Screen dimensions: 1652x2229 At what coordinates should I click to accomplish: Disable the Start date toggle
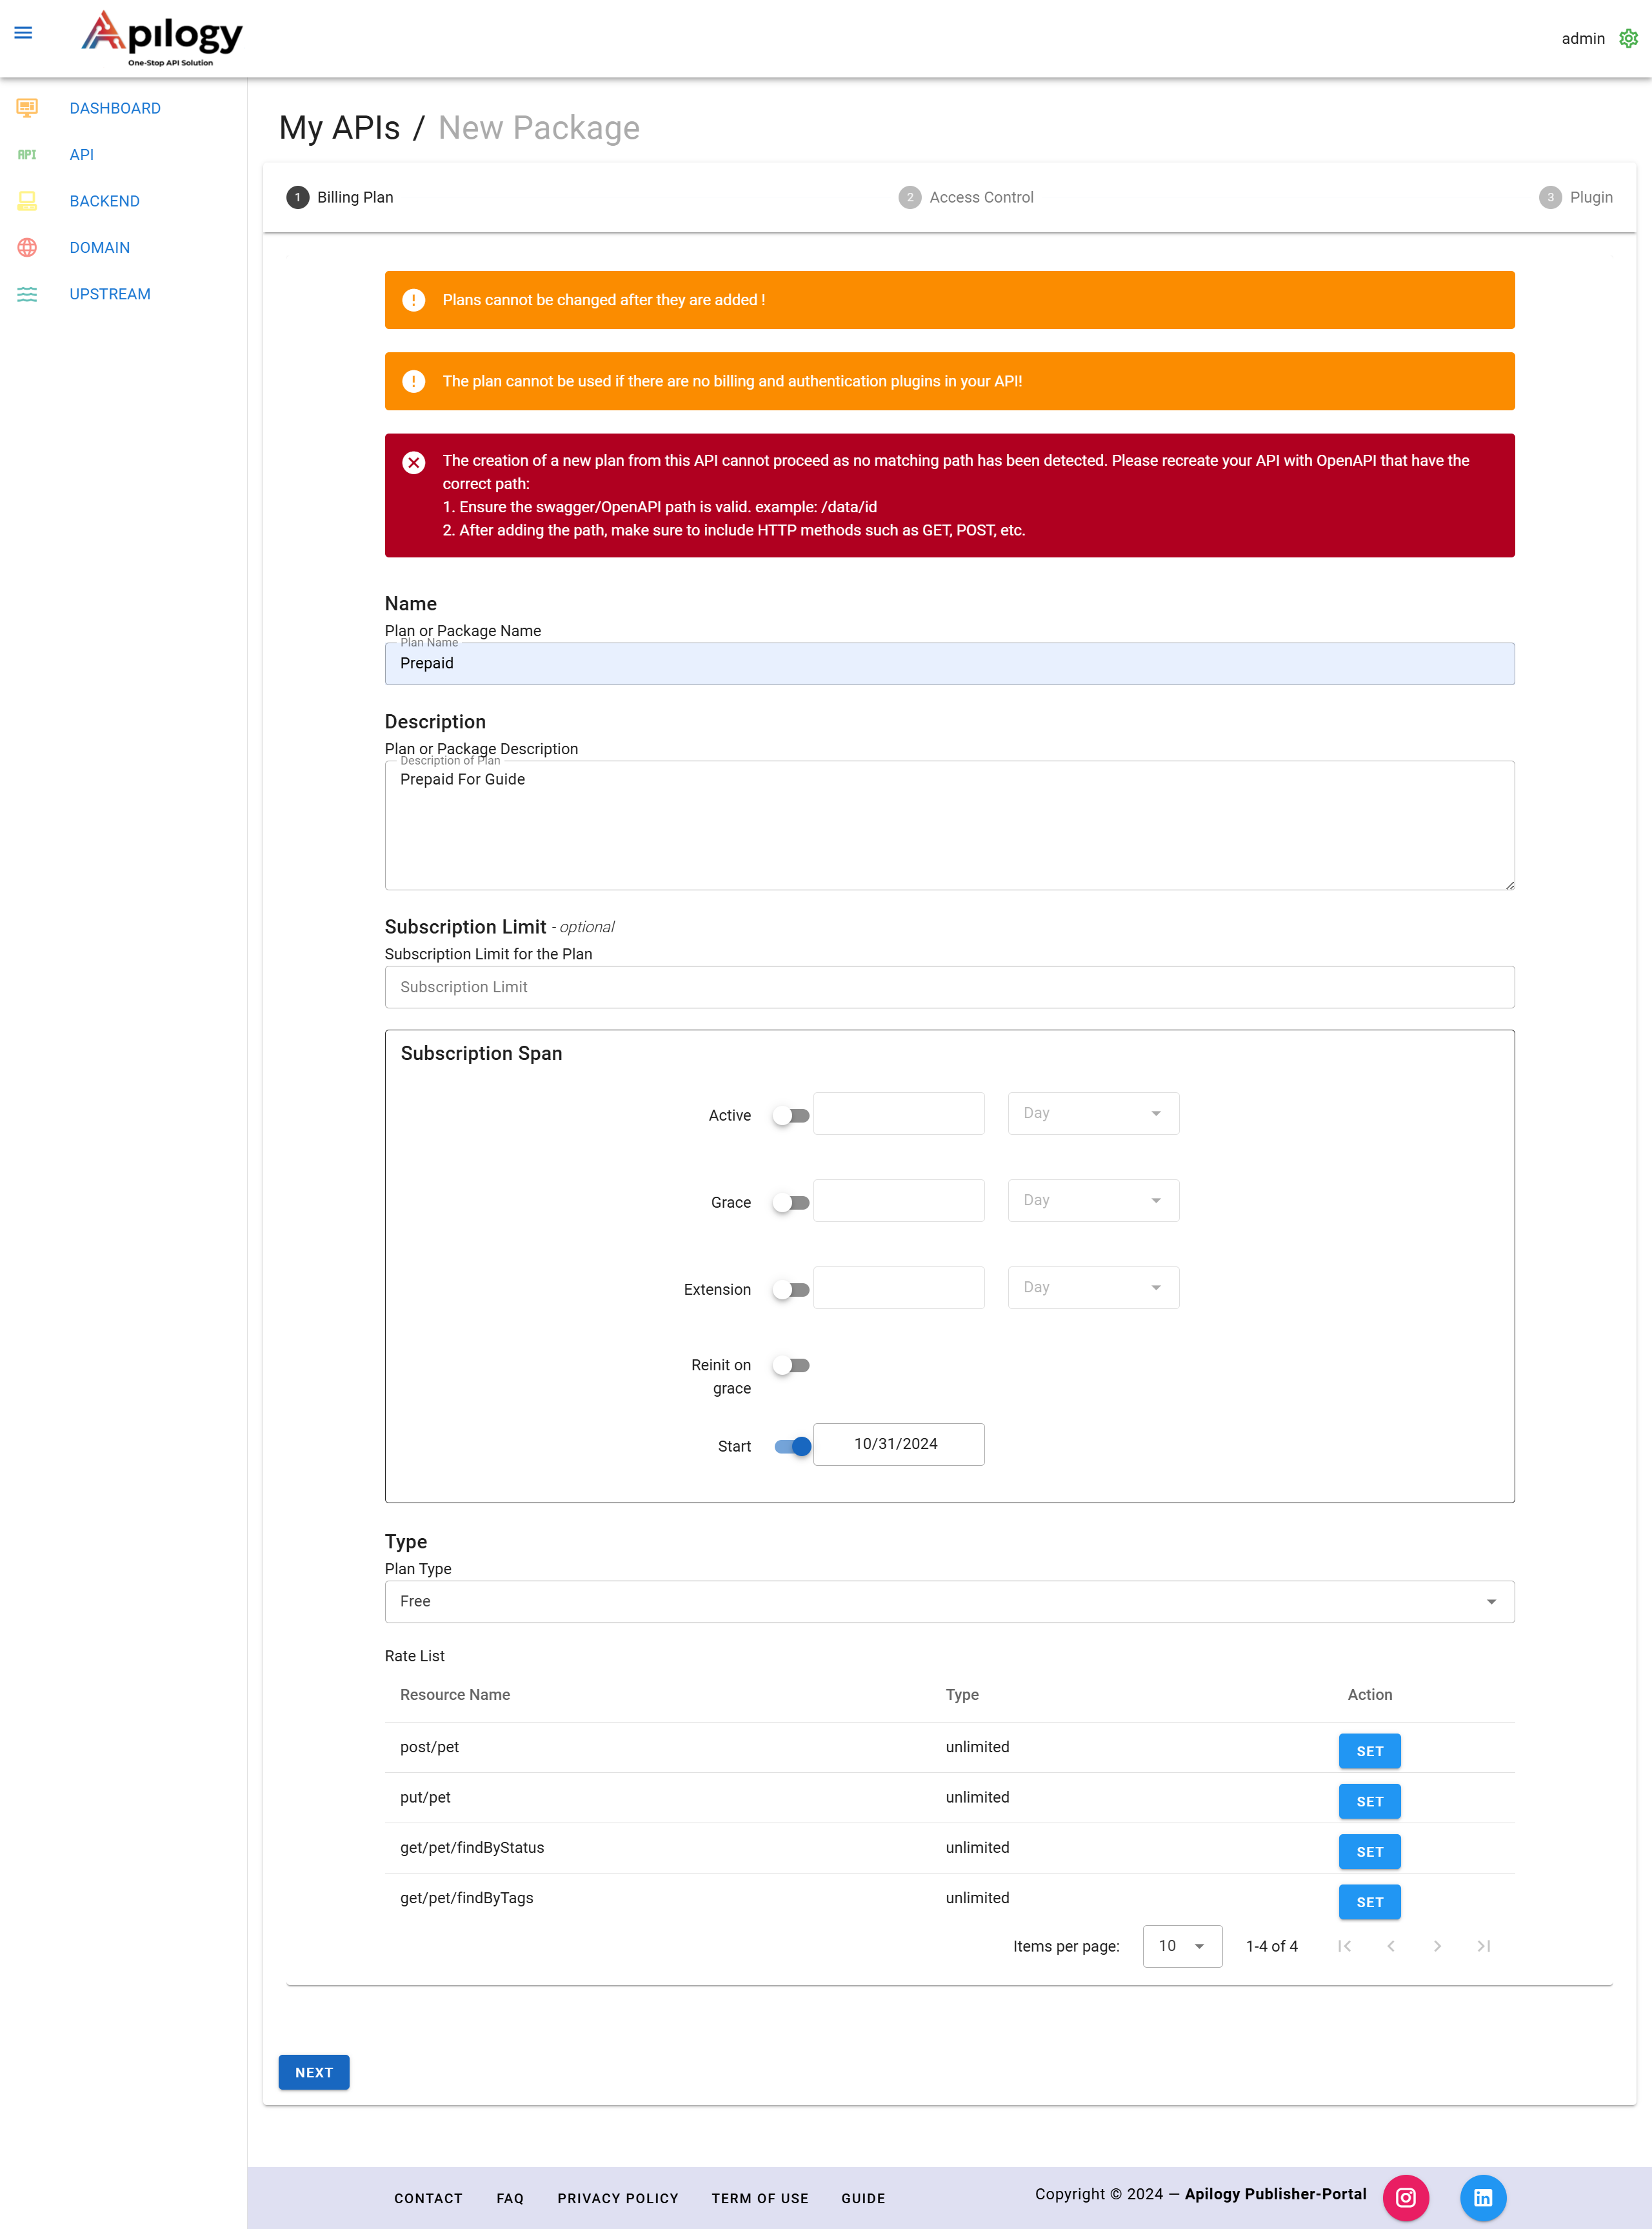[793, 1446]
